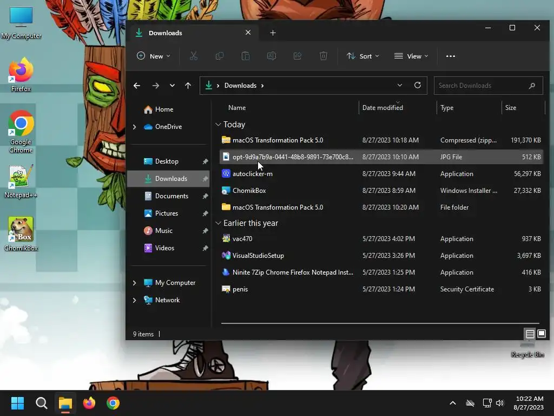The height and width of the screenshot is (416, 554).
Task: Open the New dropdown menu
Action: (154, 56)
